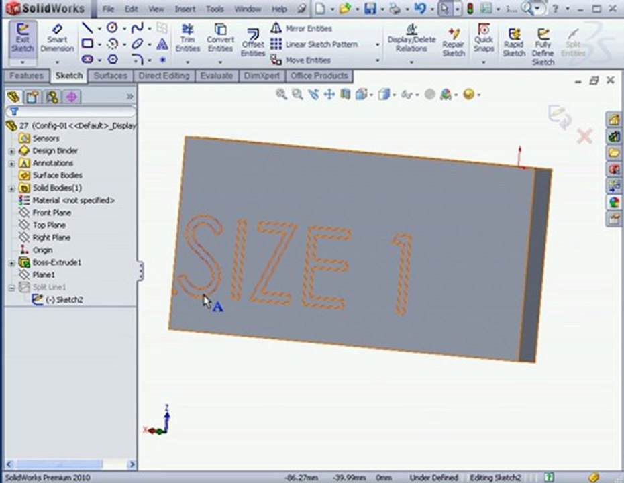Screen dimensions: 624x483
Task: Click Convert Entities tool
Action: pos(220,38)
